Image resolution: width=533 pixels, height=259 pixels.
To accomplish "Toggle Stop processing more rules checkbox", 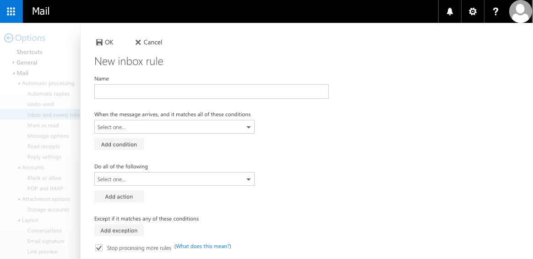I will click(98, 248).
